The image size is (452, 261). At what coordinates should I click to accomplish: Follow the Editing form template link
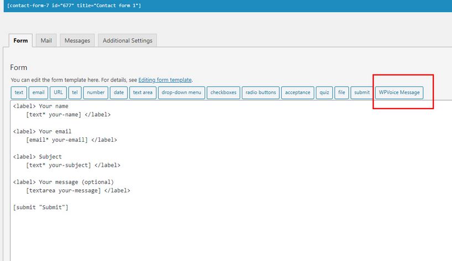point(165,80)
